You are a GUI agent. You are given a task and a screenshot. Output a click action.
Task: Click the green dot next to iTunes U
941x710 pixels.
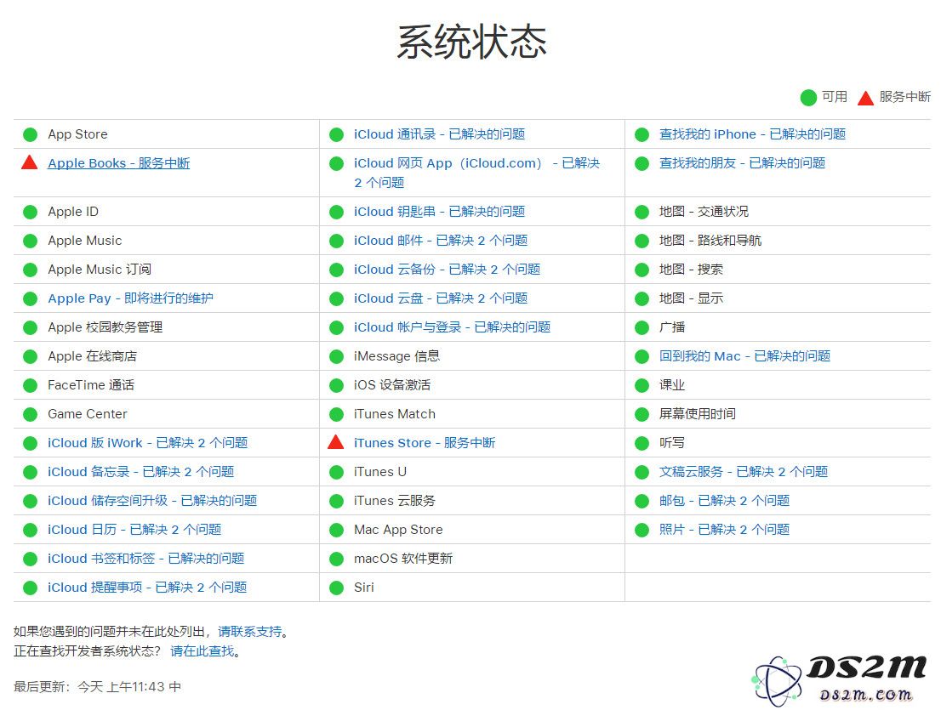(337, 473)
